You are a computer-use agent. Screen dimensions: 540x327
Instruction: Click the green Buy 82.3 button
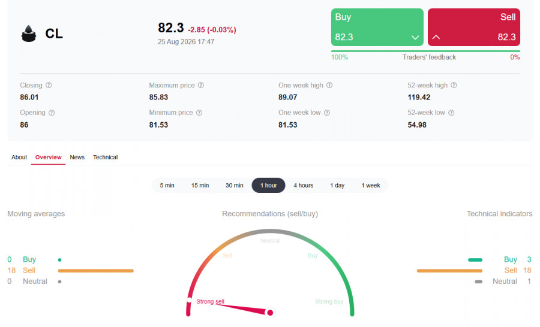click(377, 27)
